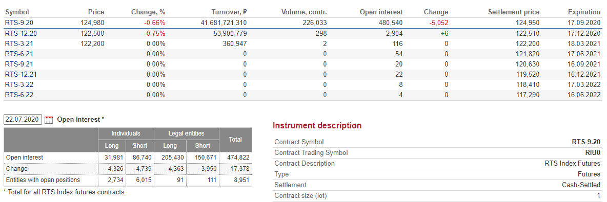Click the Volume, contr. column header

(x=304, y=12)
